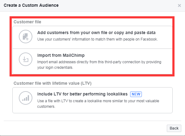Viewport: 185px width, 136px height.
Task: Click the Create a Custom Audience title
Action: pos(31,6)
